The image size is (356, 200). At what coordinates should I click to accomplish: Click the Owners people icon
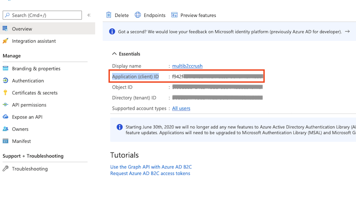[x=5, y=129]
